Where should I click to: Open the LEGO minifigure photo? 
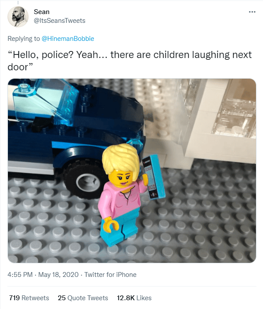click(x=131, y=171)
